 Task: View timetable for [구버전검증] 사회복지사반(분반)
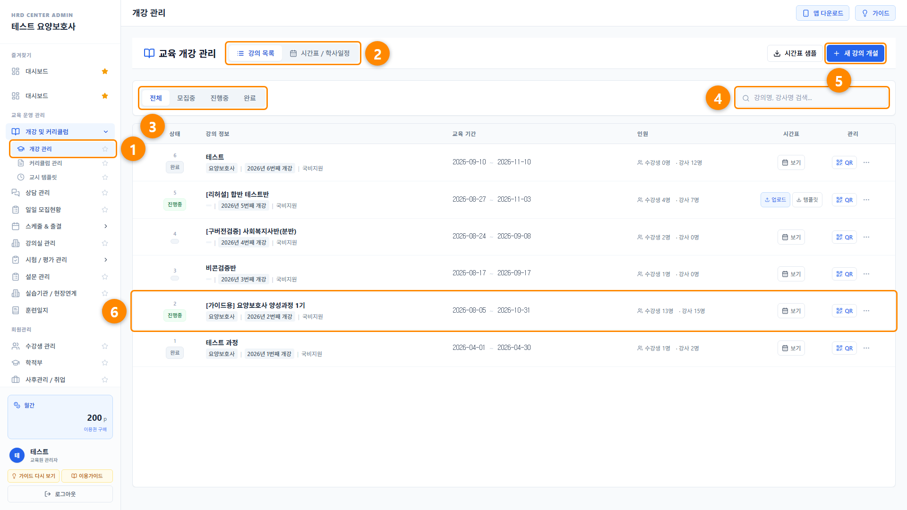pyautogui.click(x=791, y=237)
